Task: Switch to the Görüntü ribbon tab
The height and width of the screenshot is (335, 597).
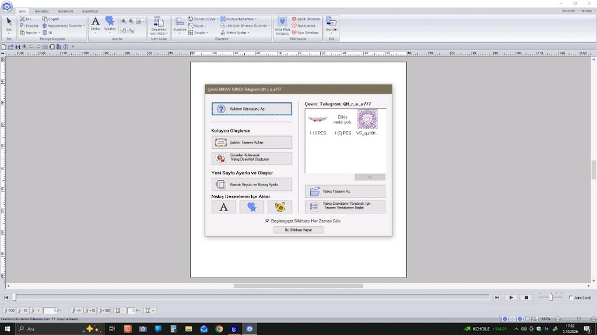Action: (41, 11)
